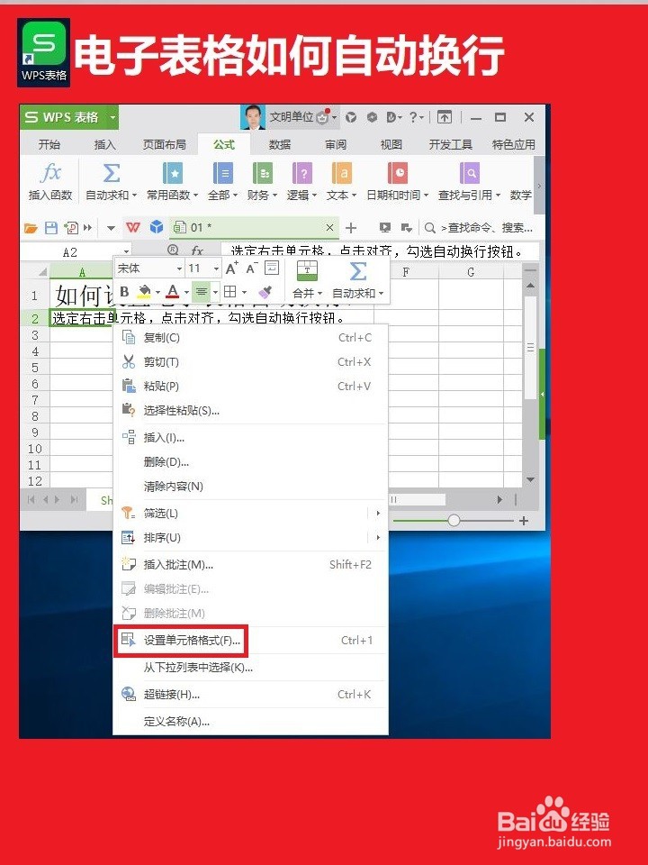Click the borders grid icon in mini toolbar

pos(229,291)
